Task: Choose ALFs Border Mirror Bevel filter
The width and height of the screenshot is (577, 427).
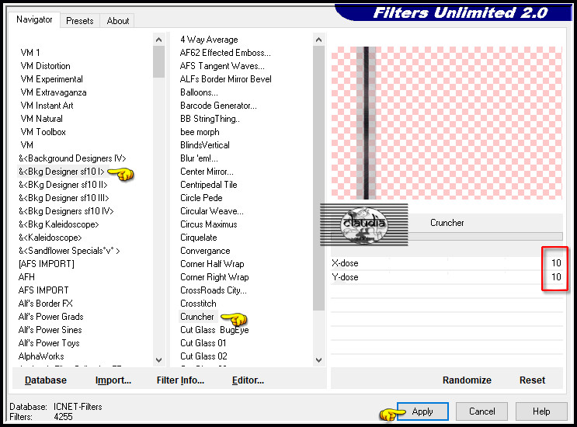Action: click(x=225, y=79)
